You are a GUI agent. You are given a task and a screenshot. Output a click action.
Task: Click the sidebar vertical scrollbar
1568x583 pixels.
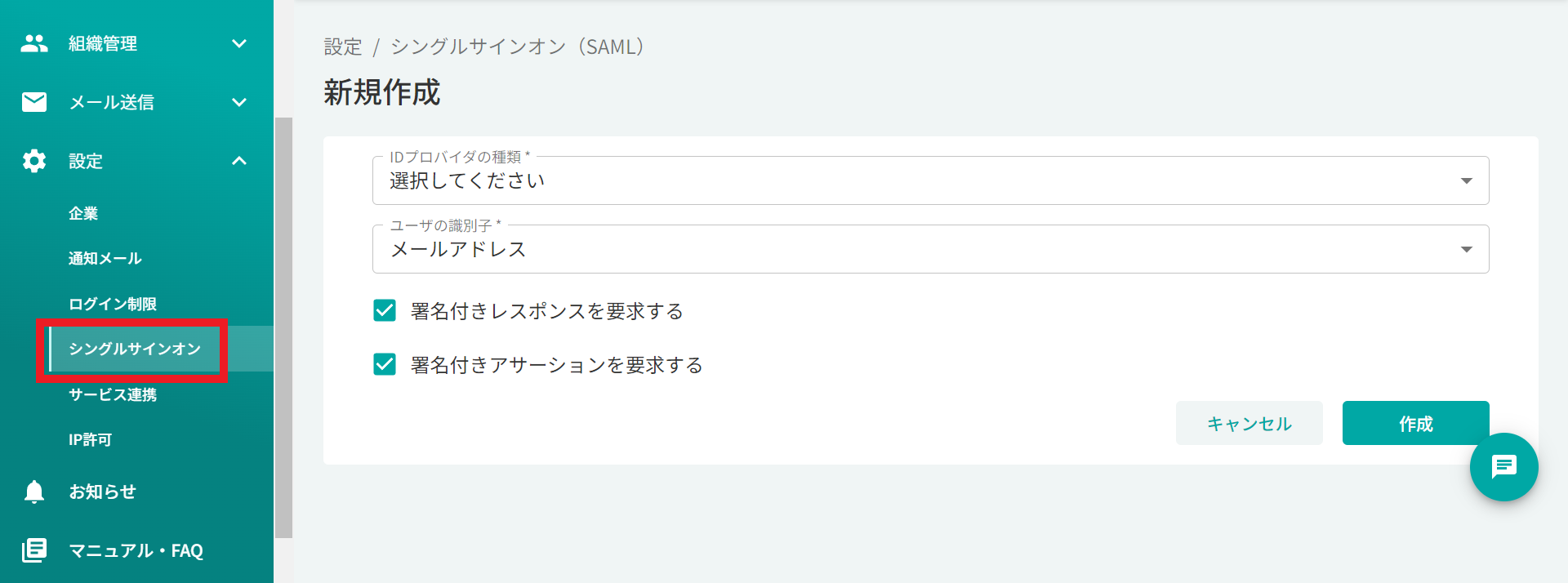click(283, 327)
